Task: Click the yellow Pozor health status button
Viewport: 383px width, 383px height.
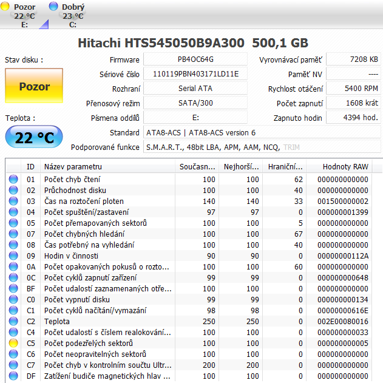Action: [x=34, y=86]
